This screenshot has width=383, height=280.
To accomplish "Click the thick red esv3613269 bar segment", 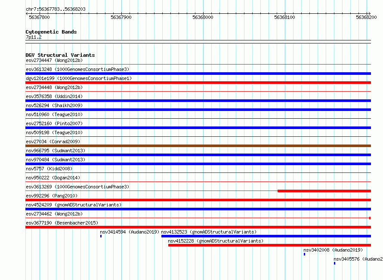I will point(324,191).
